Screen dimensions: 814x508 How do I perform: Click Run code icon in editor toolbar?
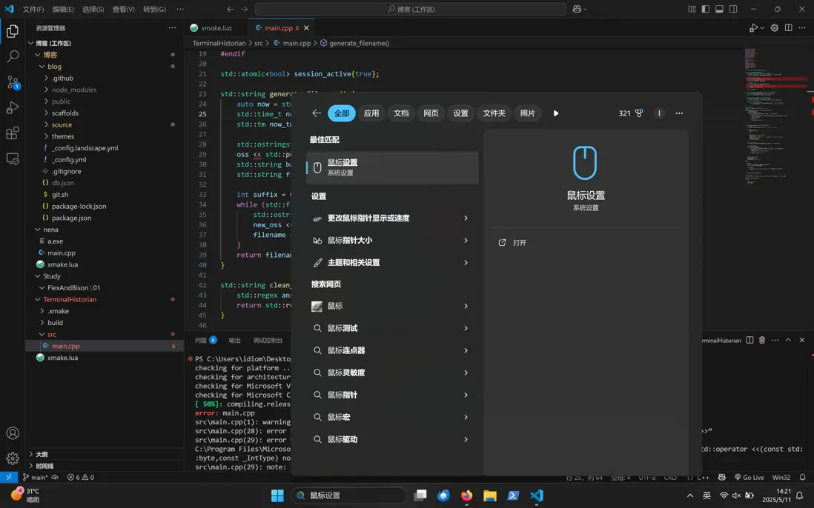pos(753,28)
